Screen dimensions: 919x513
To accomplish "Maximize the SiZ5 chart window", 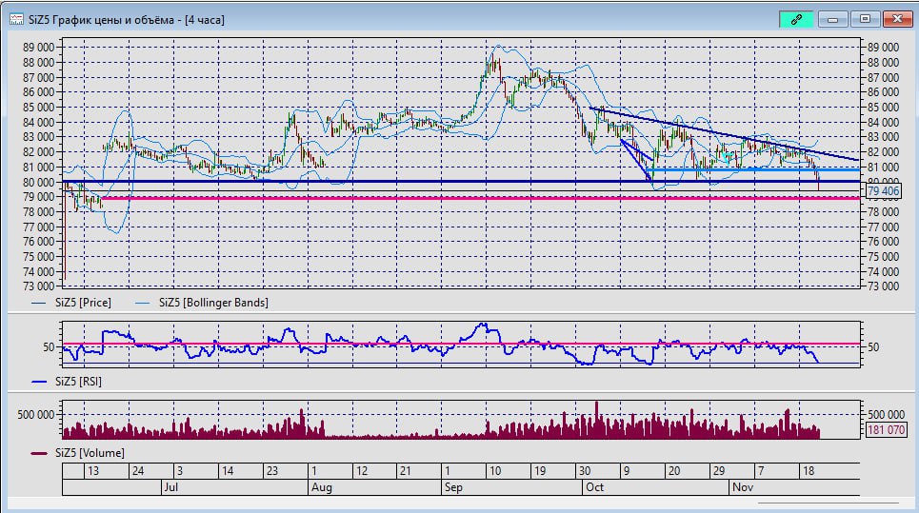I will [865, 18].
